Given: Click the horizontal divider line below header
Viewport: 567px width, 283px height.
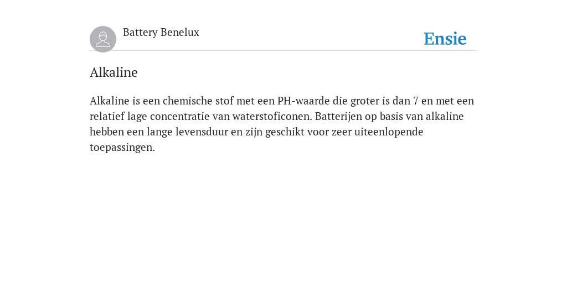Looking at the screenshot, I should tap(283, 50).
